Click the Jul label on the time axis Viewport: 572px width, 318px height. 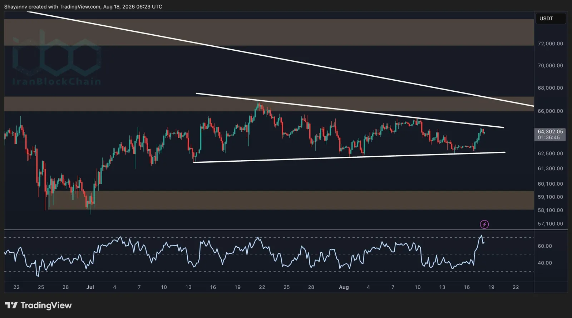90,287
